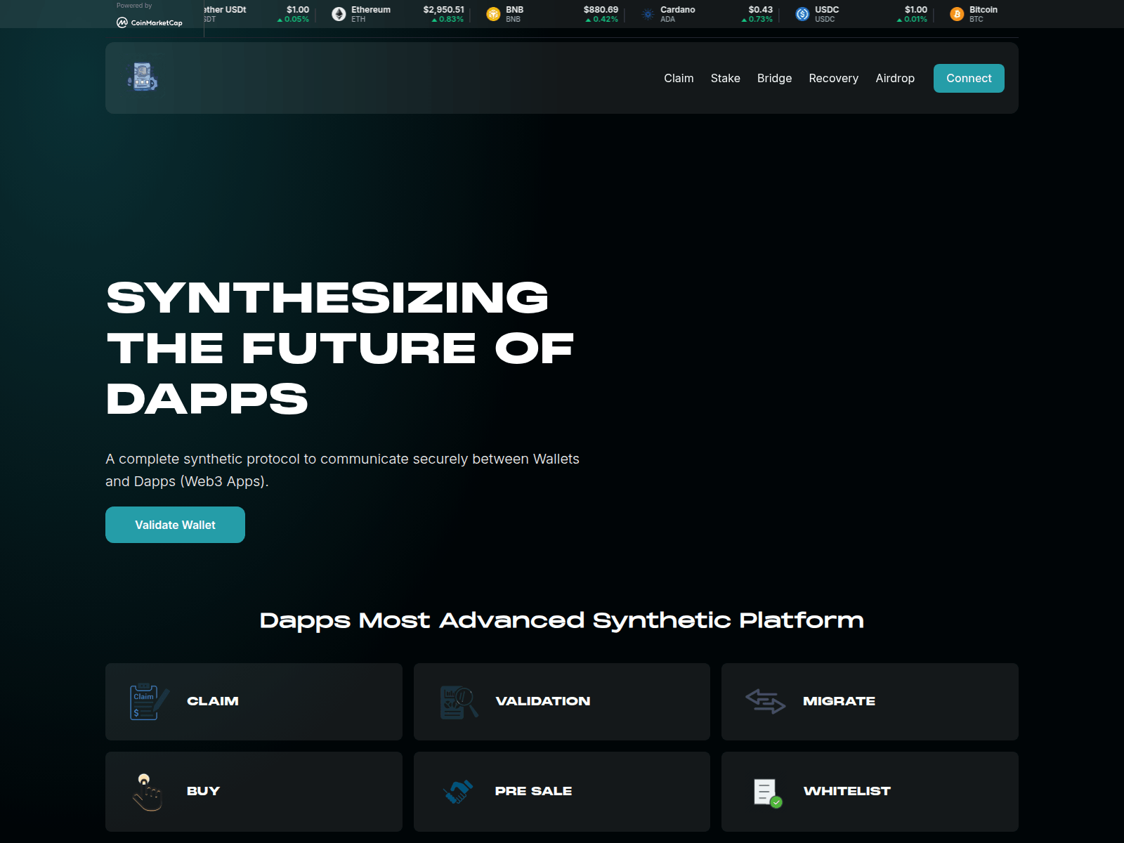Click the Validation magnifier icon on card
Screen dimensions: 1124x843
pyautogui.click(x=459, y=702)
